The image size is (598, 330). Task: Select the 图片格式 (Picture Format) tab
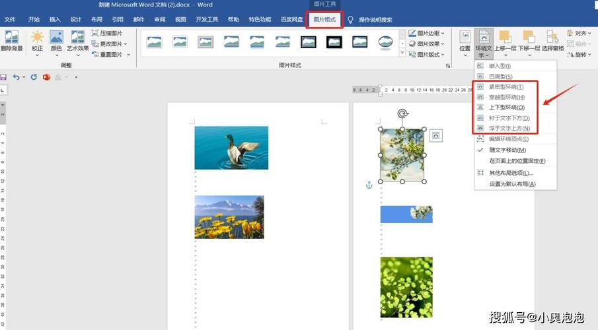pyautogui.click(x=324, y=19)
